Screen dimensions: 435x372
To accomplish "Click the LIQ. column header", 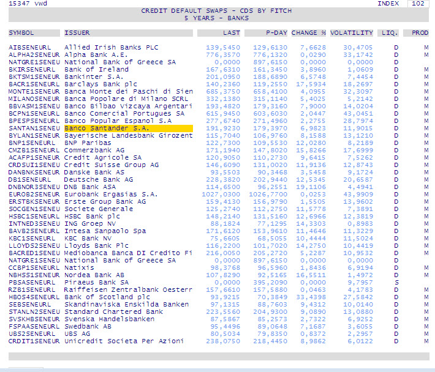I will coord(388,33).
